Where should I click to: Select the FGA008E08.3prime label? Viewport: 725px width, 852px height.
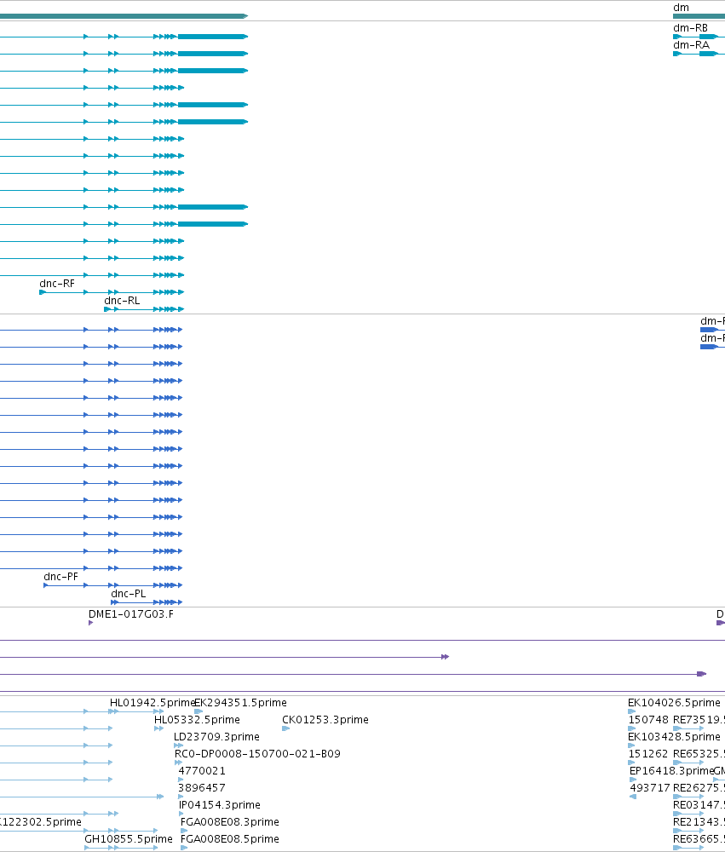point(229,821)
